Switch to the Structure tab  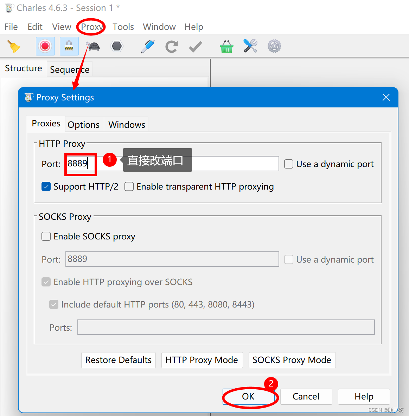click(x=24, y=68)
